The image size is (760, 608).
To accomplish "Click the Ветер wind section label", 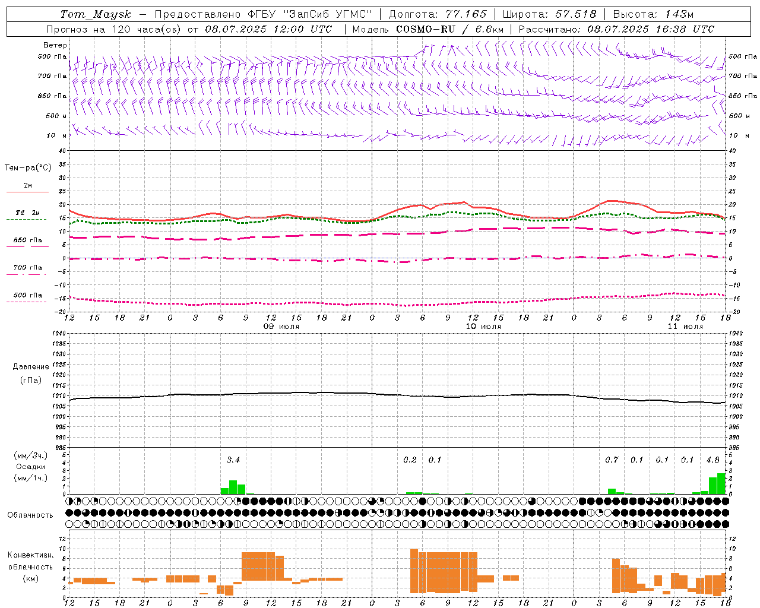I will pyautogui.click(x=55, y=45).
